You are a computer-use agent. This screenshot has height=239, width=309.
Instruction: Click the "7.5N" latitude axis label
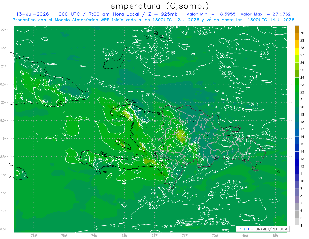click(x=4, y=193)
